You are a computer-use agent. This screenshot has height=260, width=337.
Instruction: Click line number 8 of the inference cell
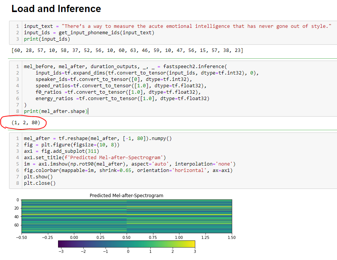pos(18,111)
